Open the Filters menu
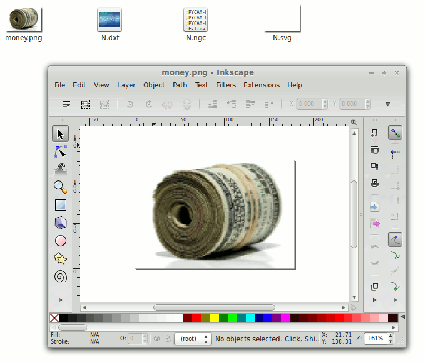This screenshot has height=362, width=423. (226, 85)
